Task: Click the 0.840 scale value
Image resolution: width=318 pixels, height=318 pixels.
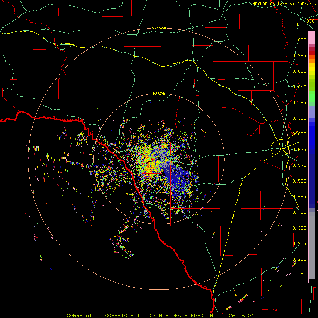Action: 299,87
